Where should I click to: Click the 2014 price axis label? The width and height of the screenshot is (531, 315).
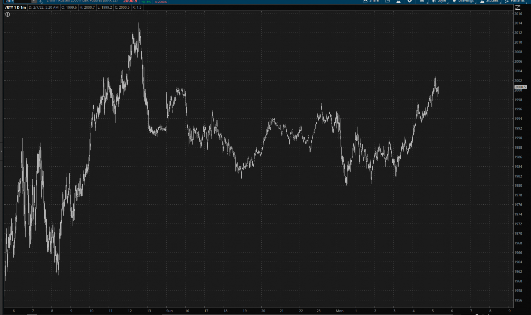click(518, 23)
